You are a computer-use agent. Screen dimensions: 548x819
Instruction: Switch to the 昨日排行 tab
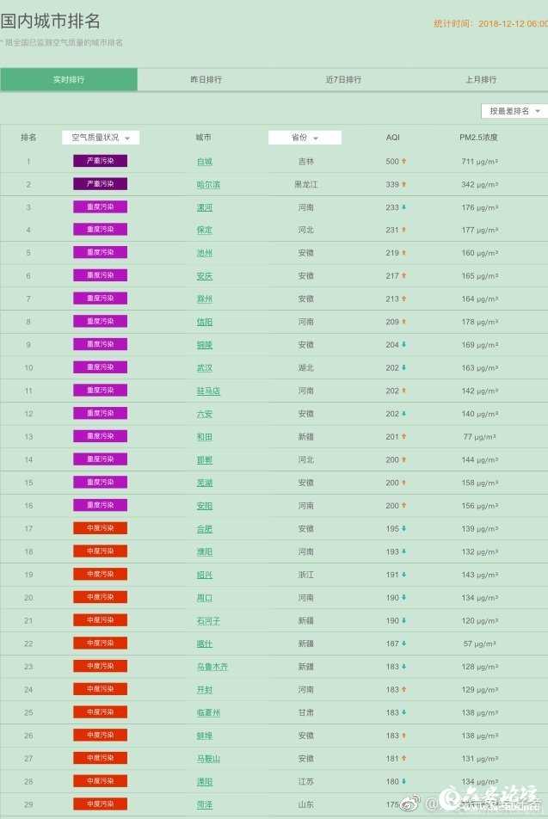coord(206,80)
